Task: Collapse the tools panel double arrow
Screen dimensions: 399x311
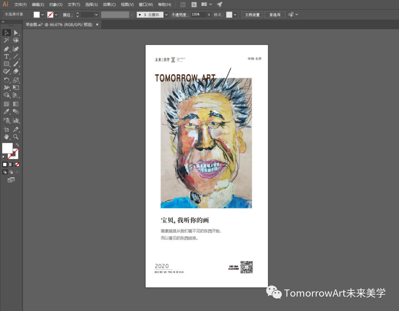Action: pos(3,22)
